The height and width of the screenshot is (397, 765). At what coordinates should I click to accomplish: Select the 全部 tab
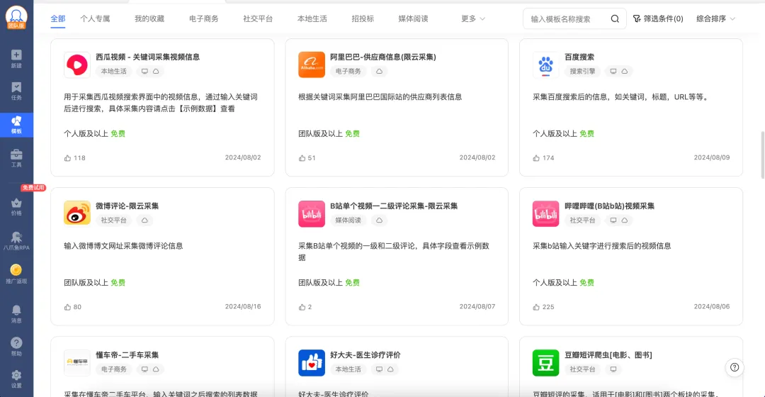point(57,18)
